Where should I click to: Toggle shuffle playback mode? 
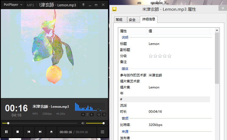(x=104, y=114)
